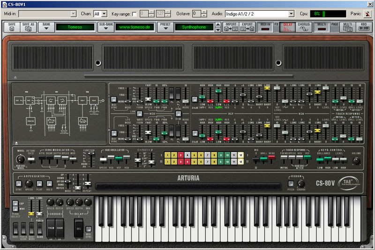Click the sub oscillator FUNCTION slider
This screenshot has width=375, height=250.
point(91,154)
